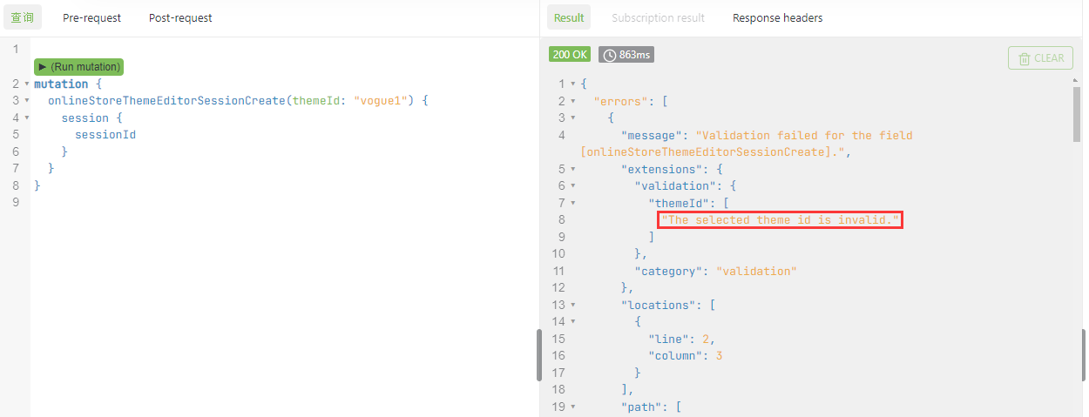This screenshot has height=417, width=1089.
Task: Click the trash icon on CLEAR
Action: 1022,58
